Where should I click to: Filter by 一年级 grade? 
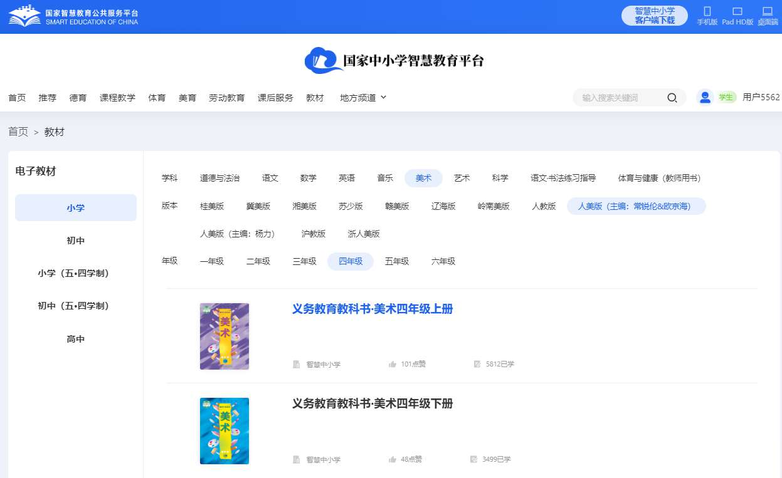pyautogui.click(x=212, y=261)
